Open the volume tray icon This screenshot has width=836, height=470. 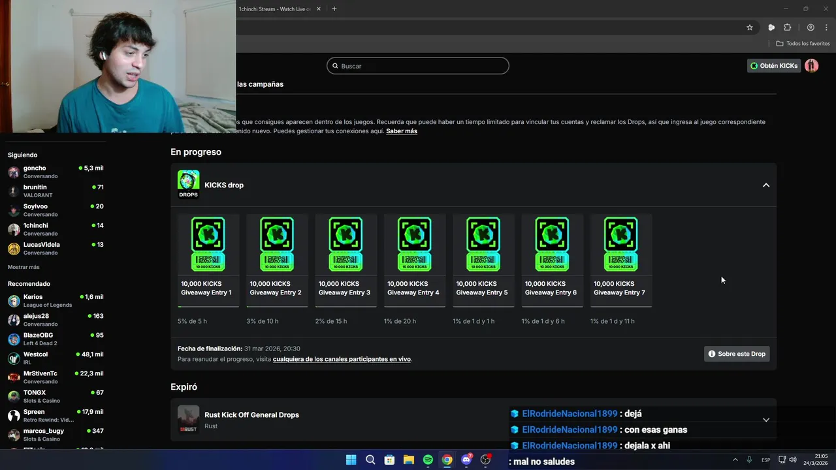(x=793, y=460)
